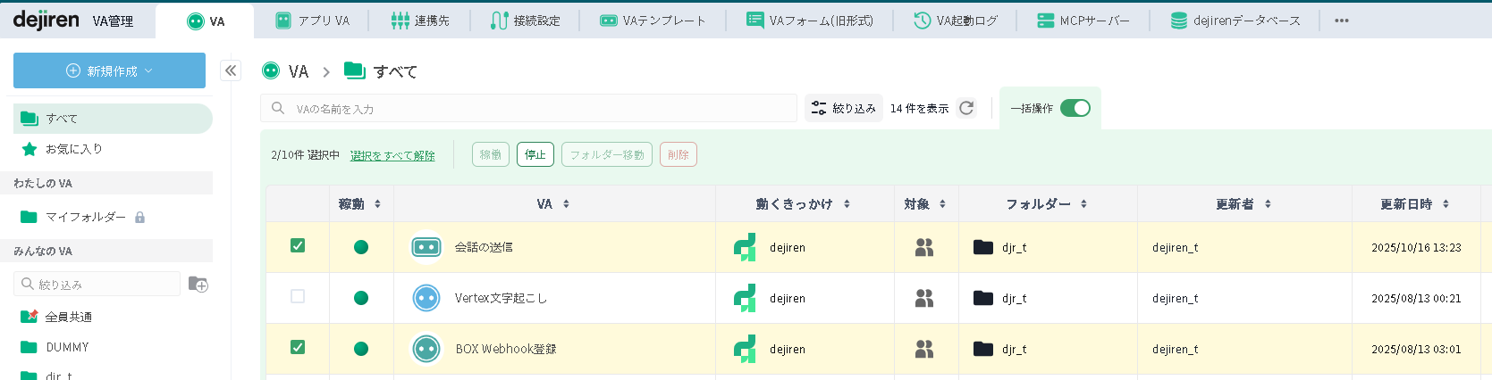
Task: Click 絞り込み filter sliders icon
Action: tap(819, 108)
